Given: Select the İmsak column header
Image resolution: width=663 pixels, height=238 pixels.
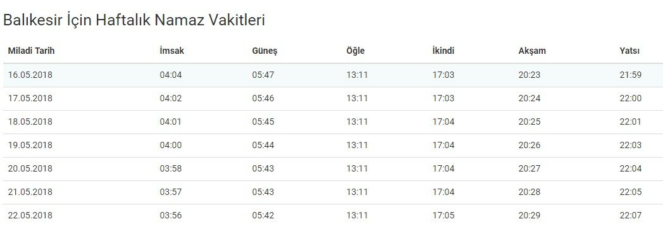Looking at the screenshot, I should pos(171,51).
